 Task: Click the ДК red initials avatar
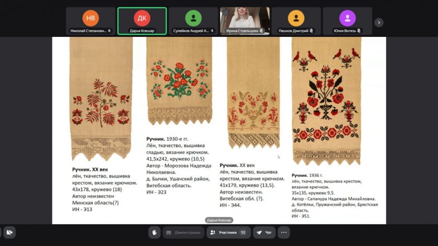(142, 18)
